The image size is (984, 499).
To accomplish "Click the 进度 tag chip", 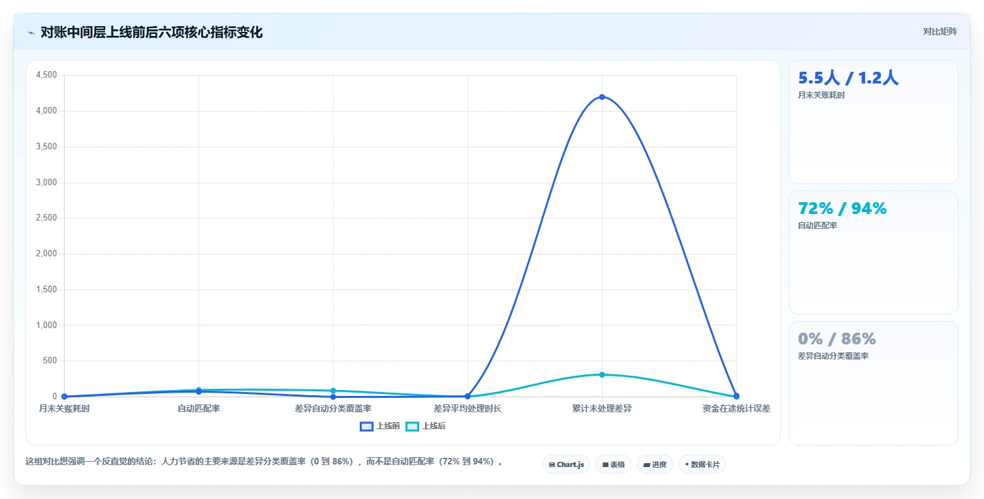I will click(x=655, y=464).
